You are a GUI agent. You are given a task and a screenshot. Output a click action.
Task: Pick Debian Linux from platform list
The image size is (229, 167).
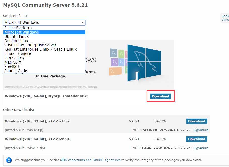(44, 41)
